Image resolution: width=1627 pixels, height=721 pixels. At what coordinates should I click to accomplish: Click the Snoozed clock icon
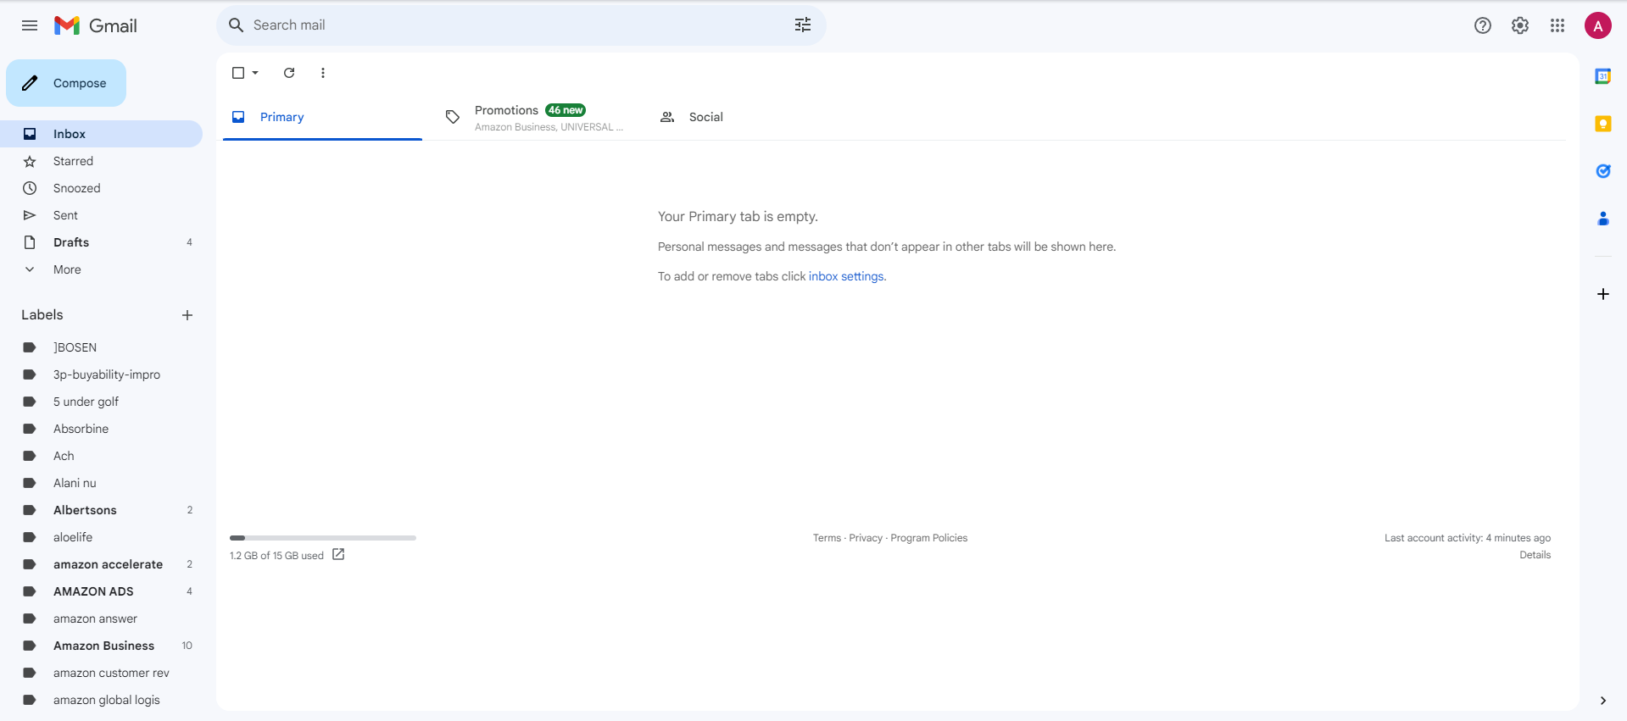tap(30, 188)
